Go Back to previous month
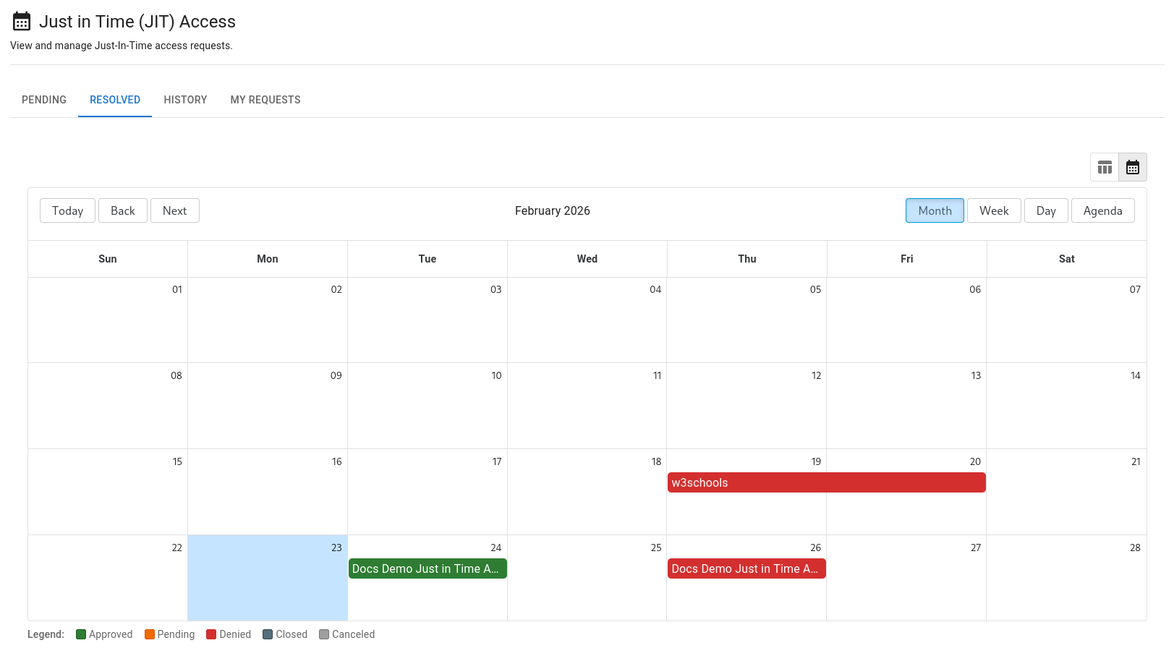1174x669 pixels. (123, 210)
